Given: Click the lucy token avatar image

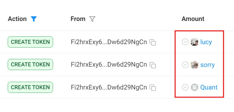Looking at the screenshot, I should pyautogui.click(x=195, y=42).
